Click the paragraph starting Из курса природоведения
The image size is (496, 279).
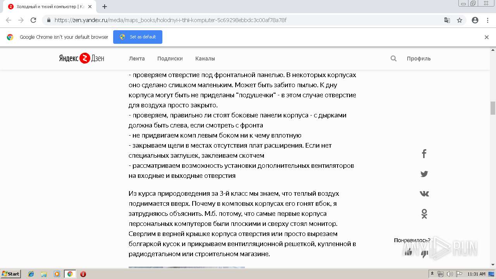click(242, 224)
